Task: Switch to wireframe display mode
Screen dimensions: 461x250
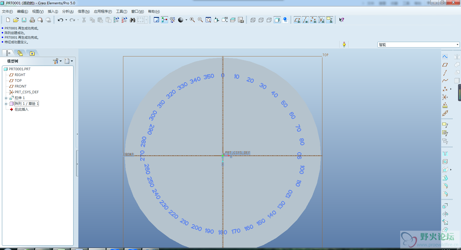Action: 253,20
